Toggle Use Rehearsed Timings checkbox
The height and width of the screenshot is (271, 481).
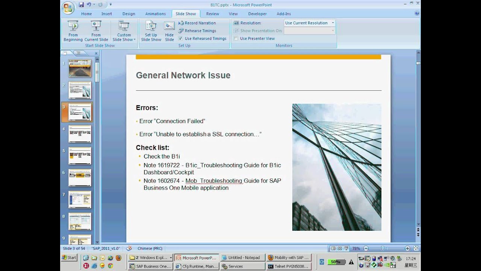click(181, 38)
